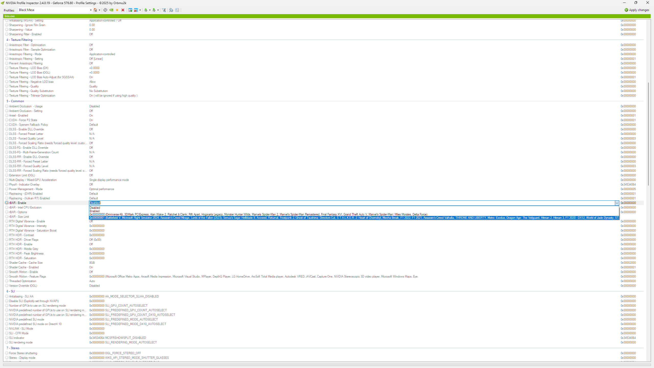Select the RTX HDR - Peak Brightness row
654x368 pixels.
point(324,254)
